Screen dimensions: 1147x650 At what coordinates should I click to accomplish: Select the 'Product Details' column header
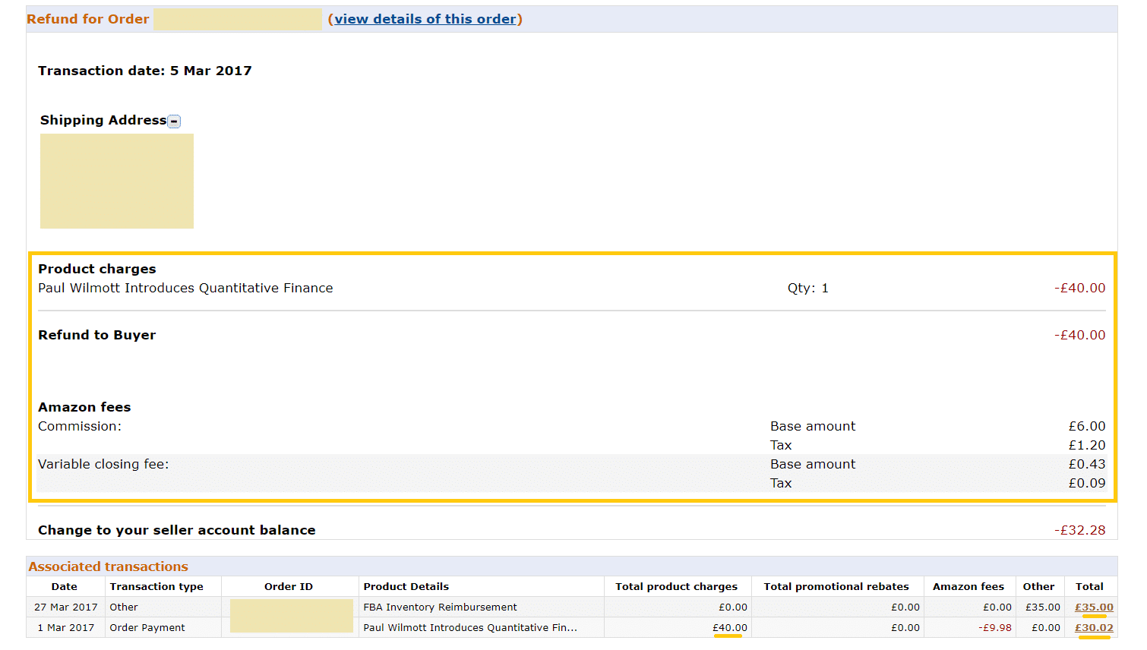(x=406, y=586)
